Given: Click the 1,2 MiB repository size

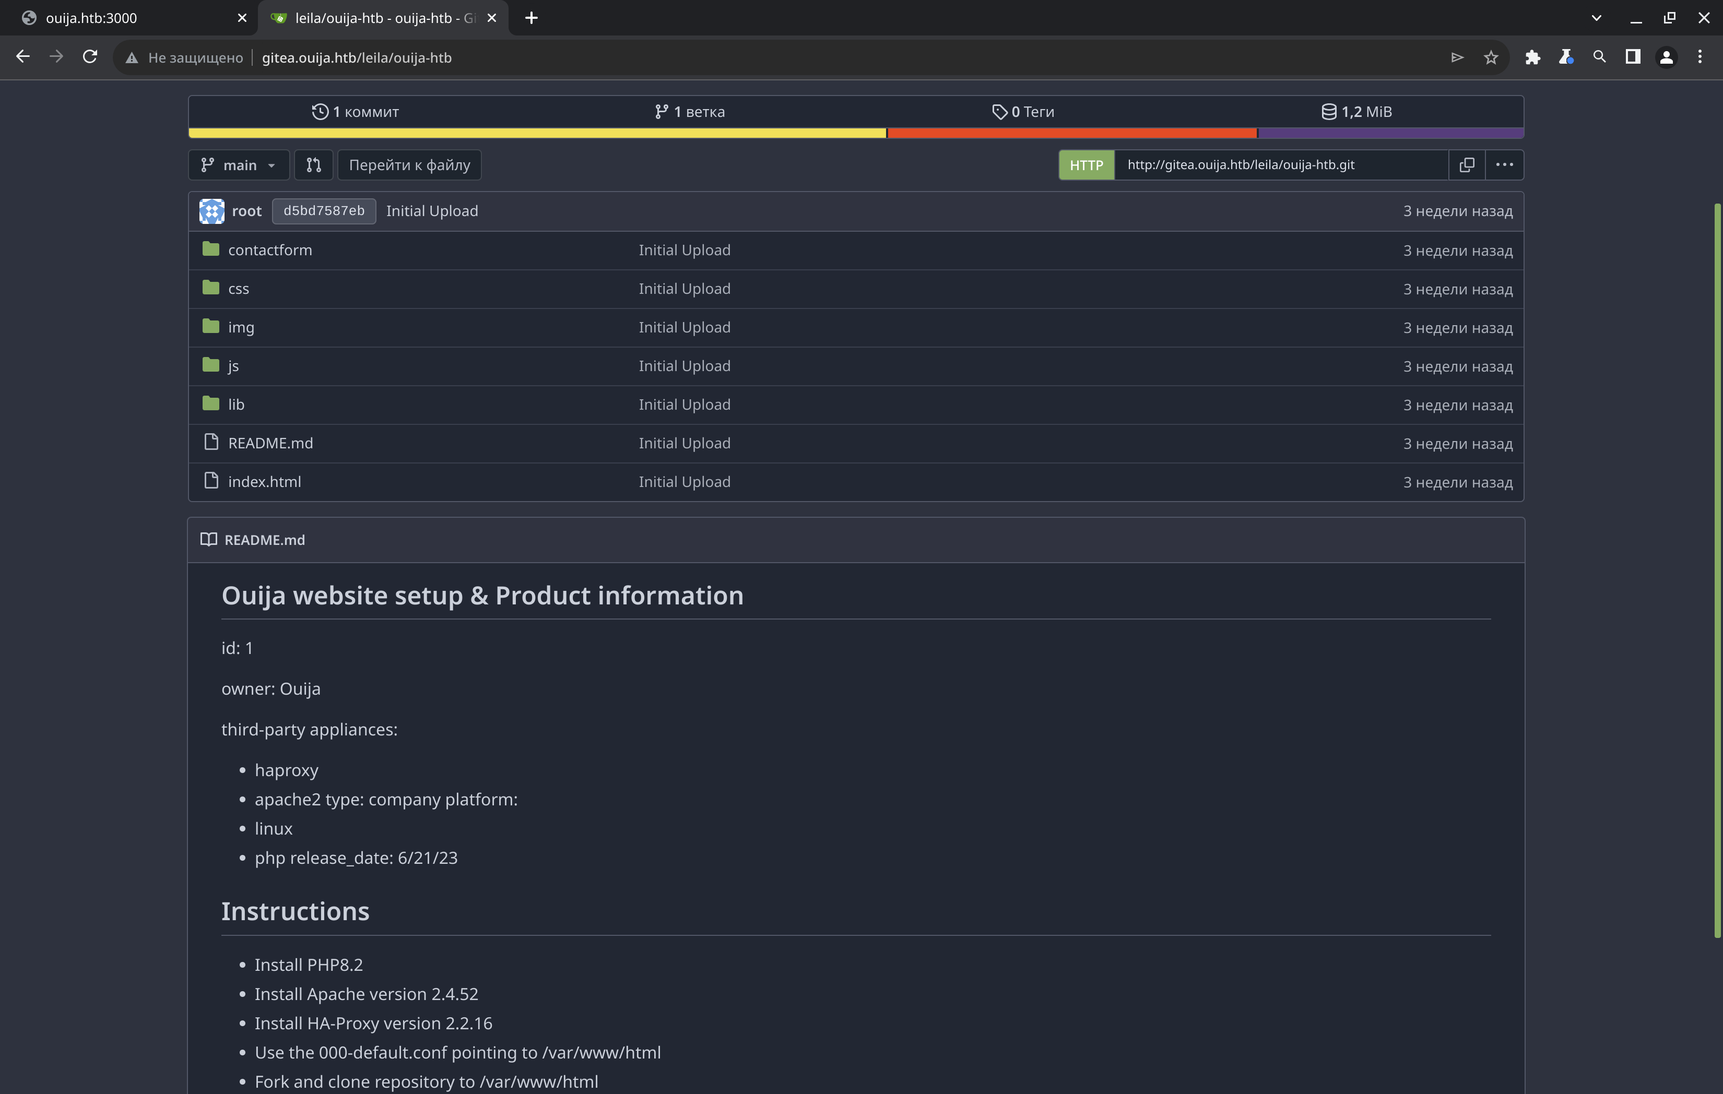Looking at the screenshot, I should 1356,112.
